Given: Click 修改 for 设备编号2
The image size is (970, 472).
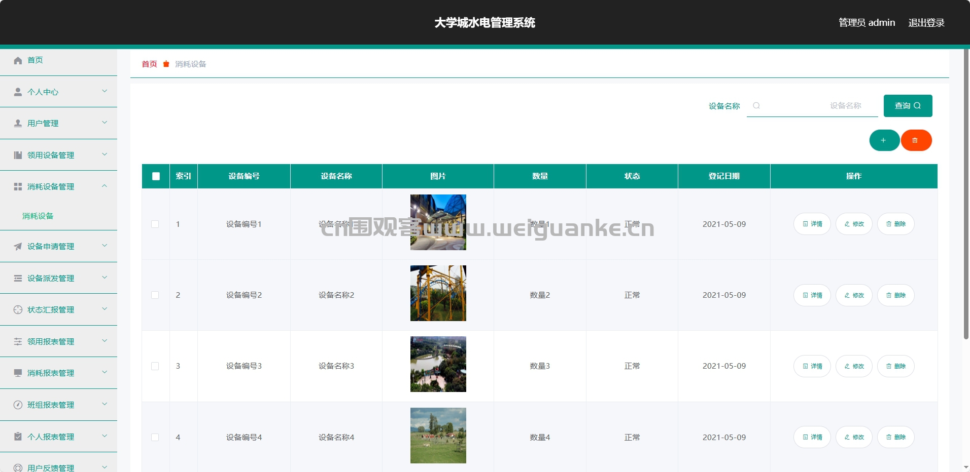Looking at the screenshot, I should pyautogui.click(x=854, y=295).
